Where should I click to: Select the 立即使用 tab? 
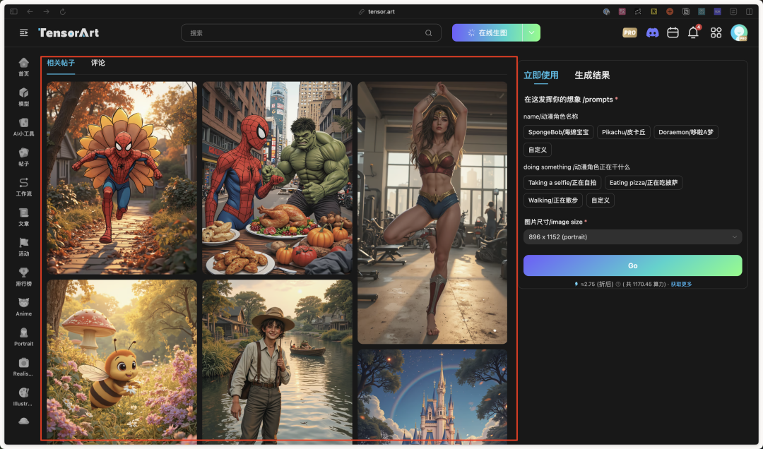pos(540,75)
